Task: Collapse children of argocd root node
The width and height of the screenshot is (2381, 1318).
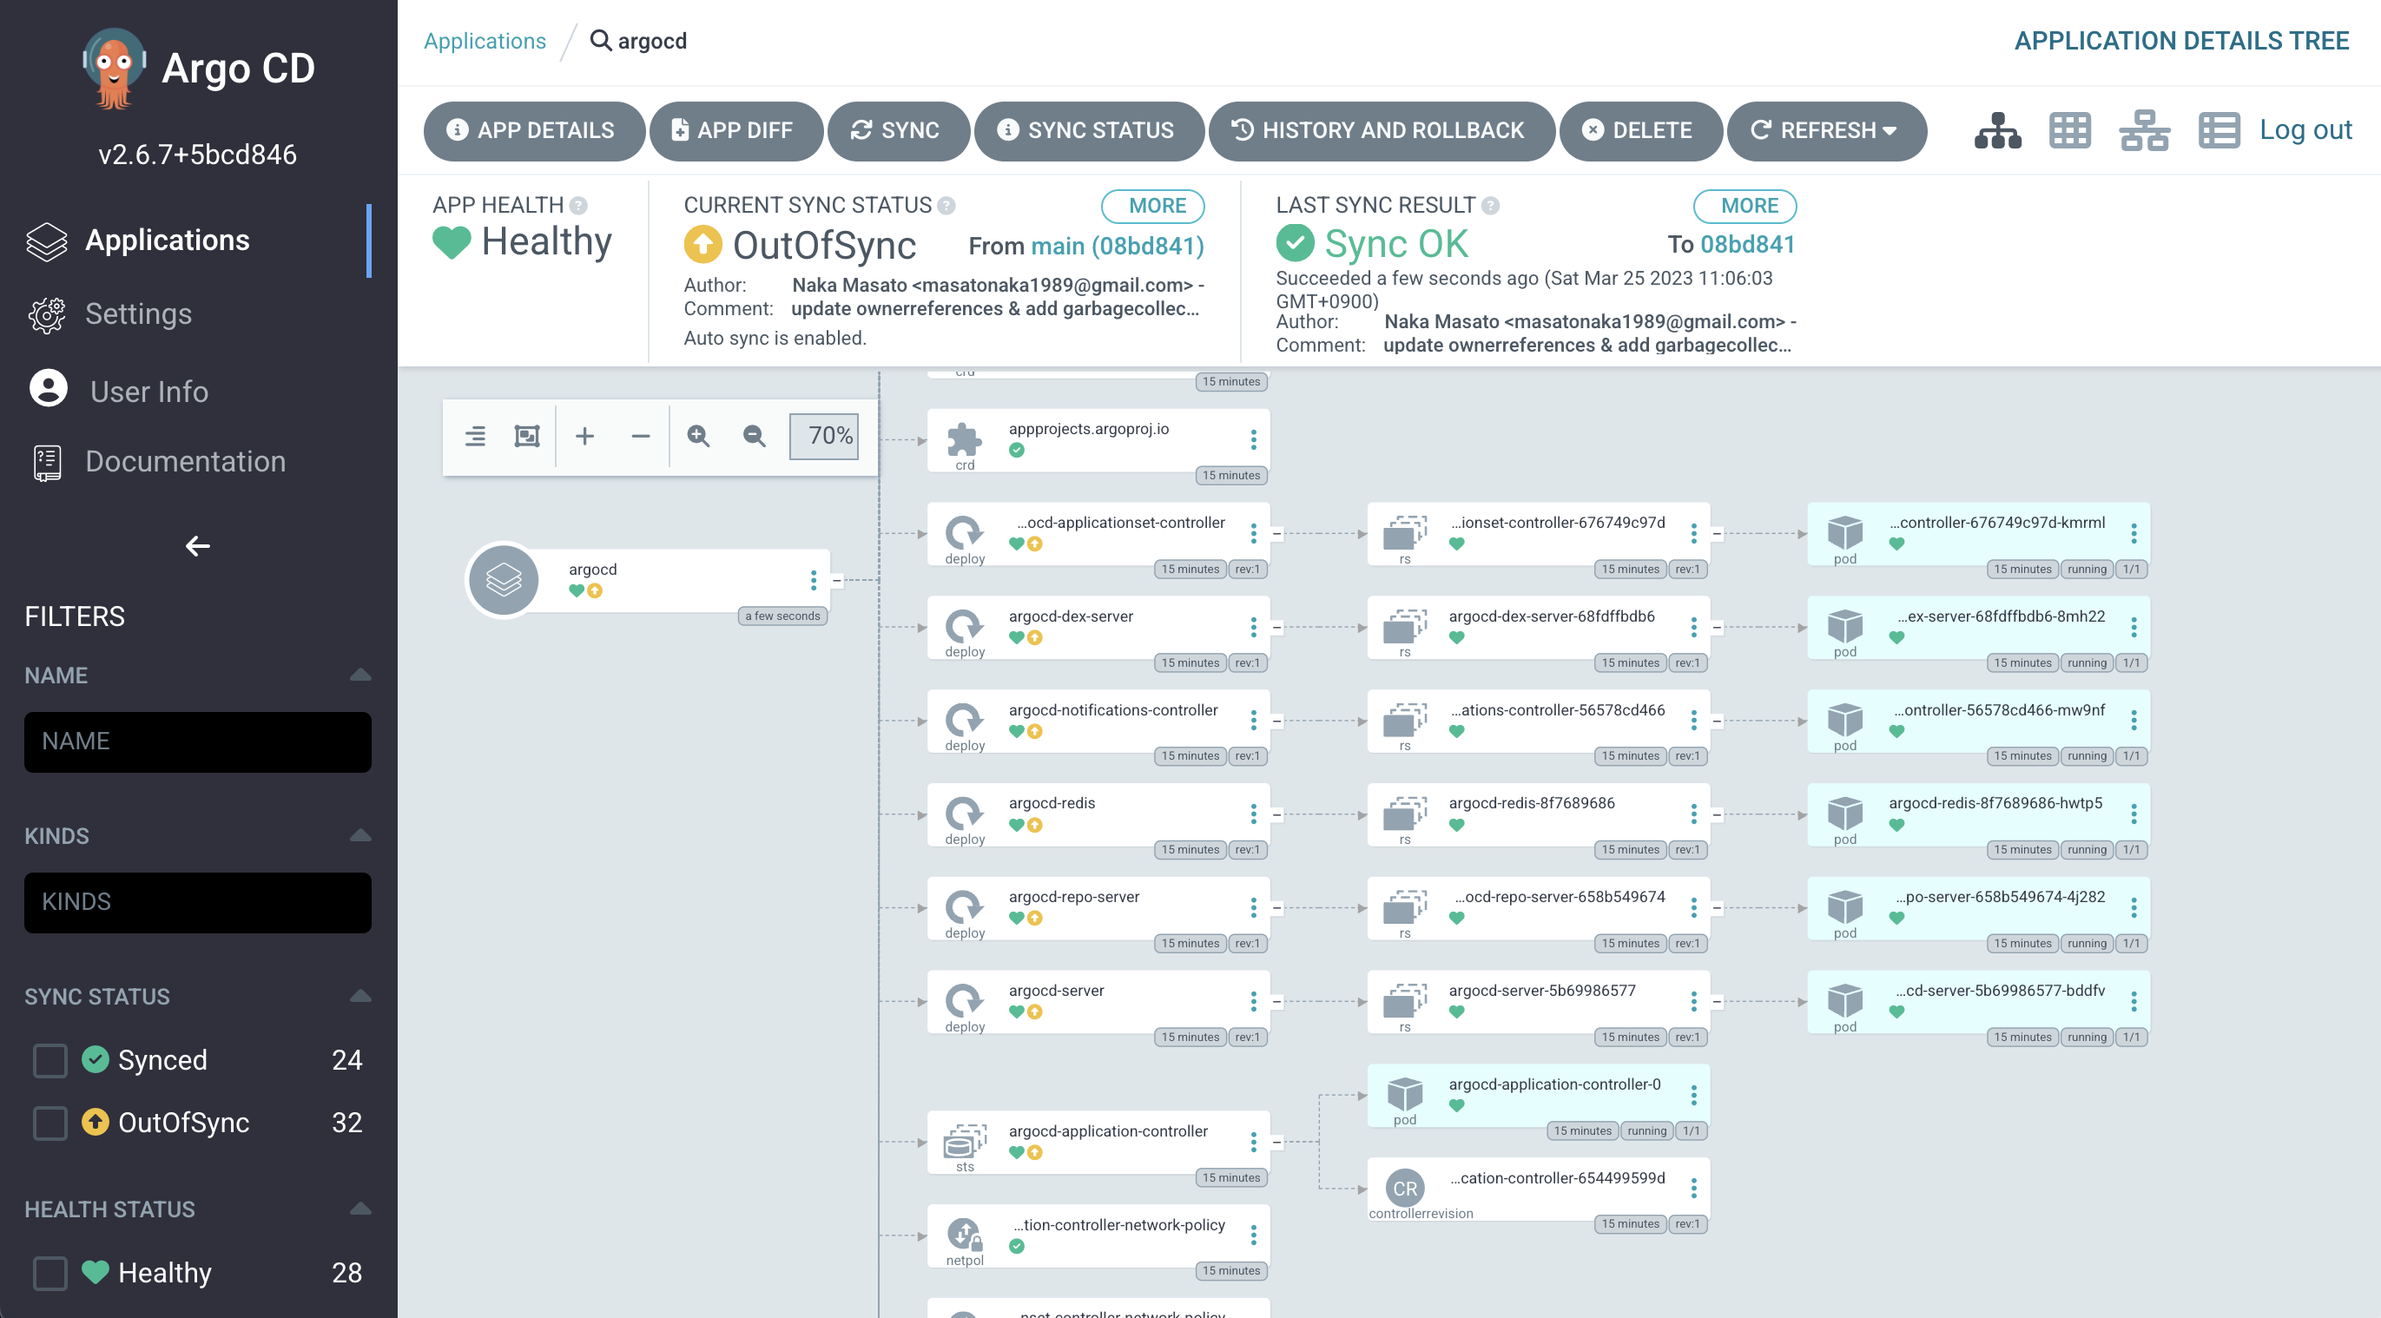Action: click(836, 581)
